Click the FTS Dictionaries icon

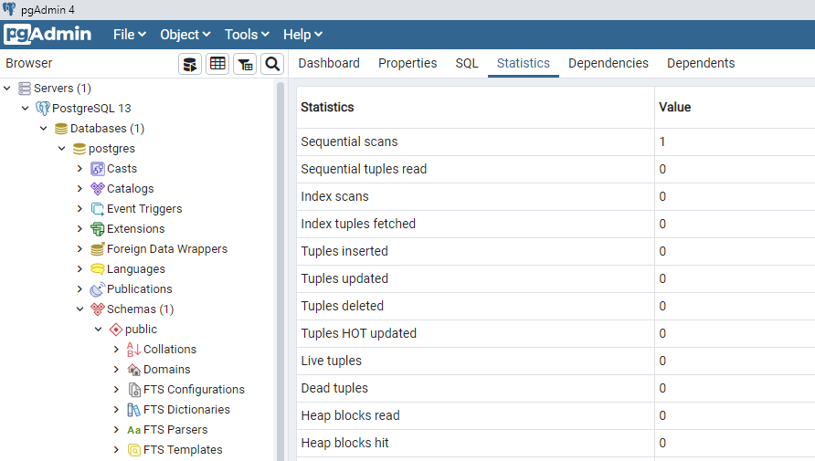click(x=133, y=410)
